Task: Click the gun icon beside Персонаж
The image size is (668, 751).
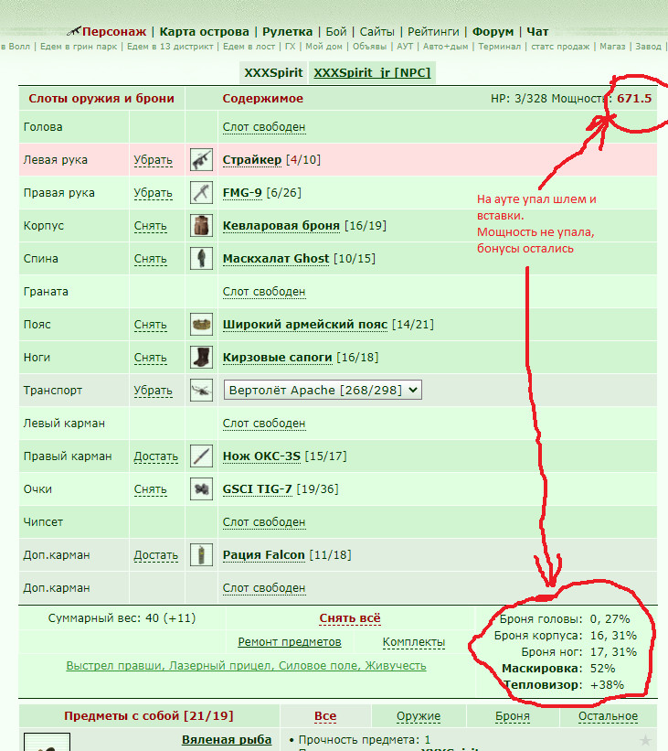Action: [73, 32]
